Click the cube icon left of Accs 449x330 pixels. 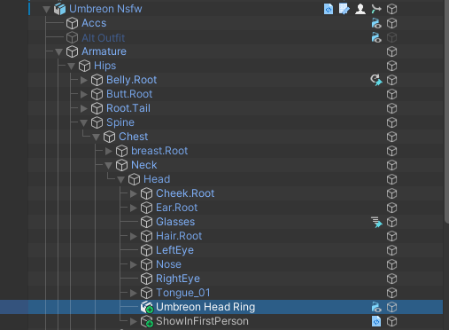pyautogui.click(x=72, y=23)
